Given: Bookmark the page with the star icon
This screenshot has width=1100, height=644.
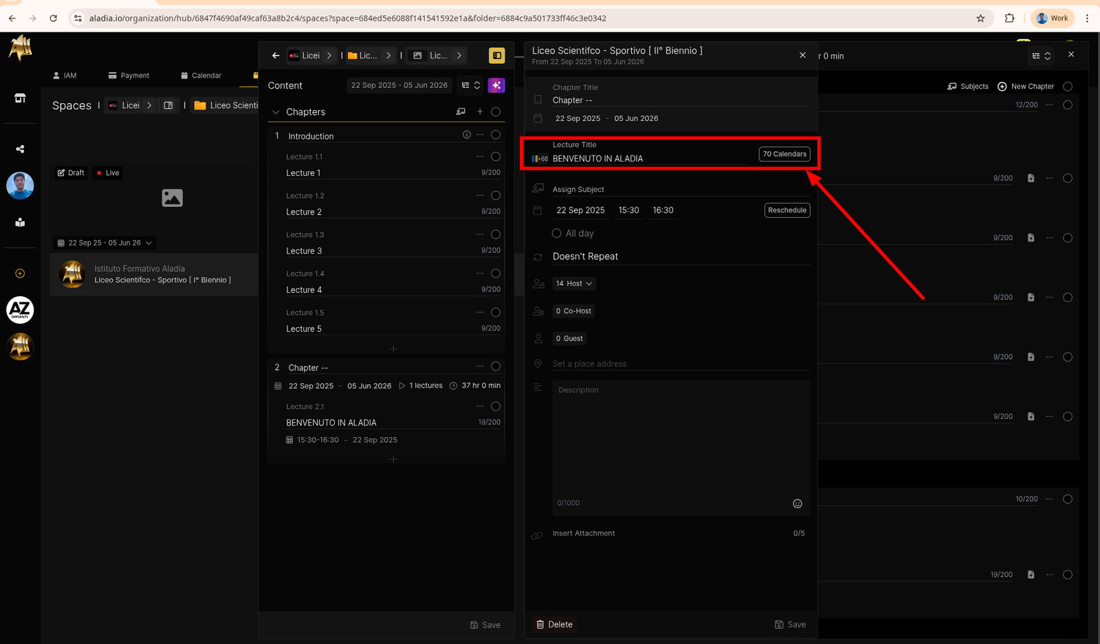Looking at the screenshot, I should pos(980,19).
